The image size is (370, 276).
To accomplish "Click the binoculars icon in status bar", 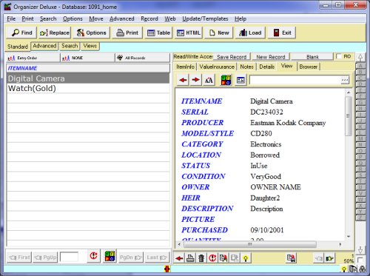I will coord(363,269).
